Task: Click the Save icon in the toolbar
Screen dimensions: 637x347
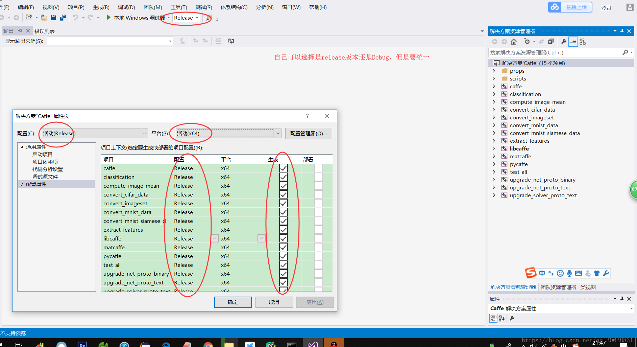Action: pyautogui.click(x=53, y=18)
